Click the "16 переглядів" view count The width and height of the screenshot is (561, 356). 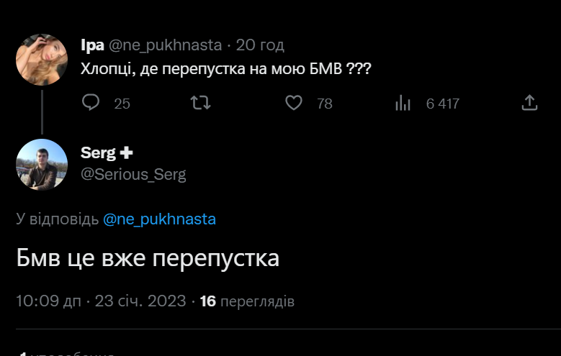tap(247, 301)
